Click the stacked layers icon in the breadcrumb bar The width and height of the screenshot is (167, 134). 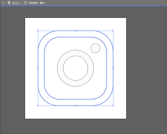coord(9,3)
